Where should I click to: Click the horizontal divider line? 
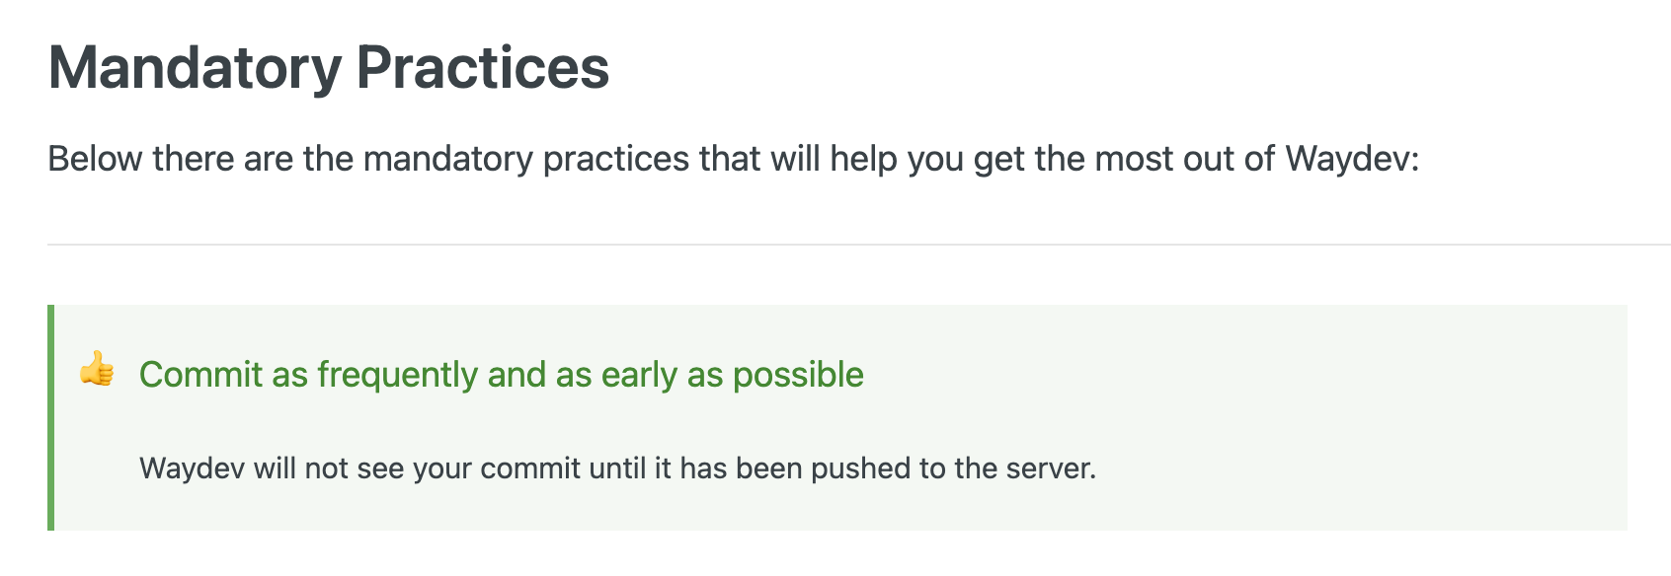[x=859, y=244]
